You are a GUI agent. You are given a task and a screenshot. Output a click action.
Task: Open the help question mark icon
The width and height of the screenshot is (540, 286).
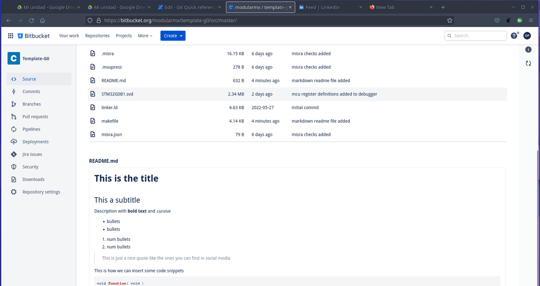point(514,36)
